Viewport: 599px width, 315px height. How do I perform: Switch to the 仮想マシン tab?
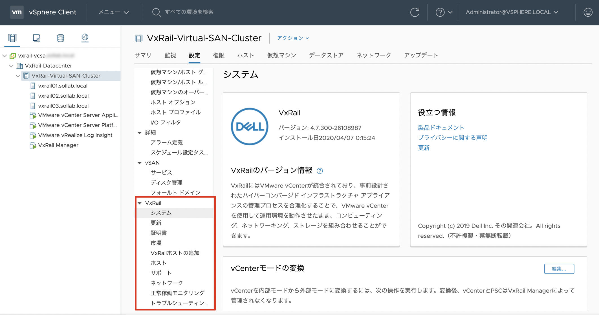tap(281, 55)
